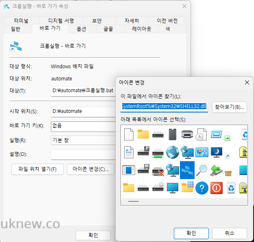Select the printer icon in the list

point(187,134)
